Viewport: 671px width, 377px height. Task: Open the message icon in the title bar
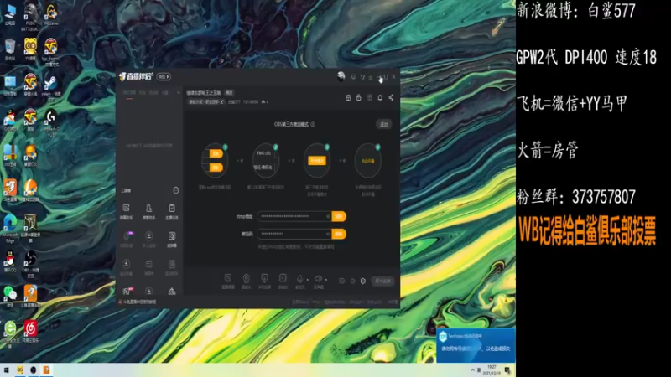353,77
